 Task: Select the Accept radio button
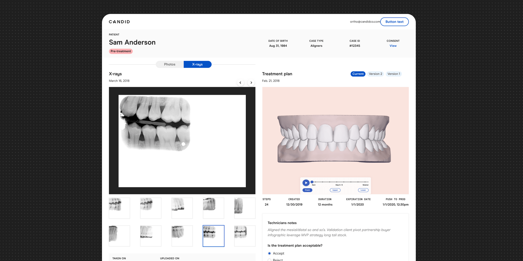[269, 253]
